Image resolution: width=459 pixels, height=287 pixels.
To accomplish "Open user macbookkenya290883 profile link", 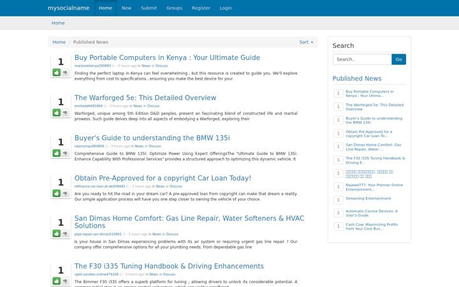I will (x=92, y=66).
